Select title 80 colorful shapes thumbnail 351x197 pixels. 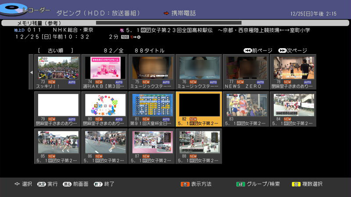coord(105,105)
